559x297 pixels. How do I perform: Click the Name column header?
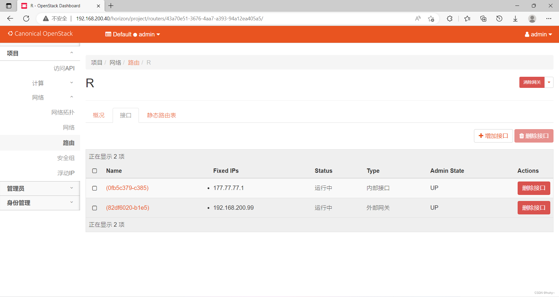coord(114,171)
